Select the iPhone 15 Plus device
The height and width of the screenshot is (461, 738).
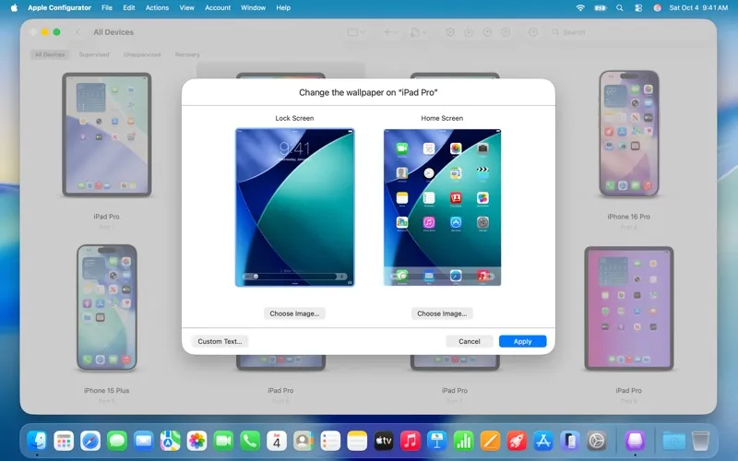[x=107, y=308]
